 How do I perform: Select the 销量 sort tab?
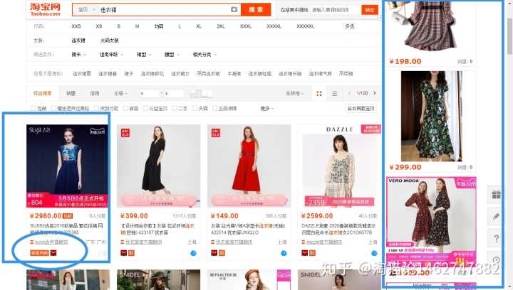(71, 93)
